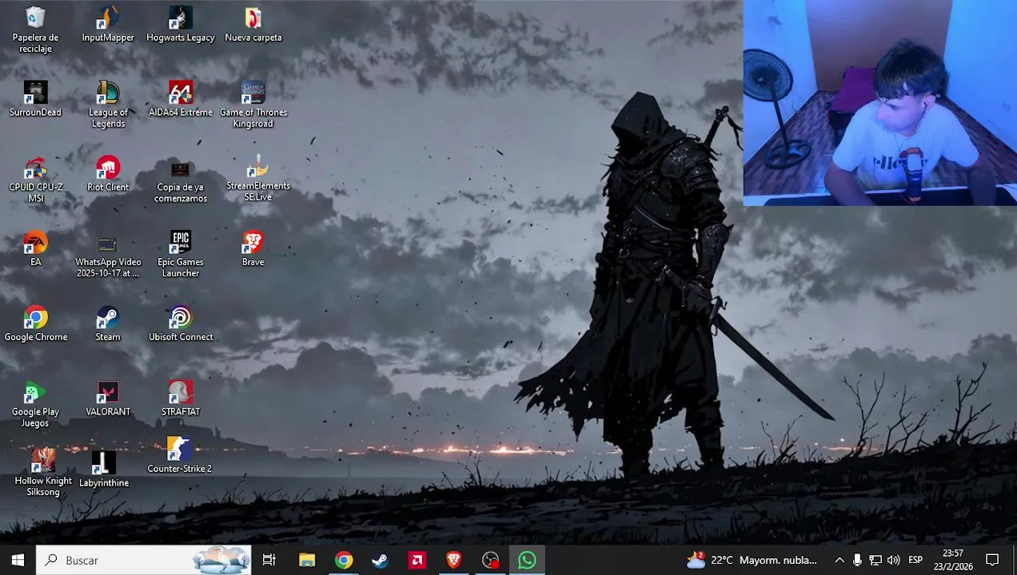Select the CPUID CPU-Z MSI shortcut

click(35, 180)
